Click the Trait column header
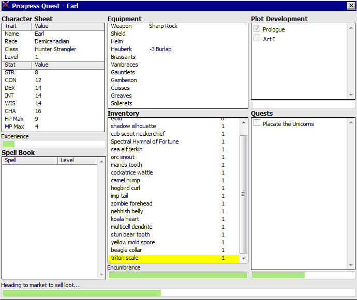The height and width of the screenshot is (300, 357). tap(17, 26)
